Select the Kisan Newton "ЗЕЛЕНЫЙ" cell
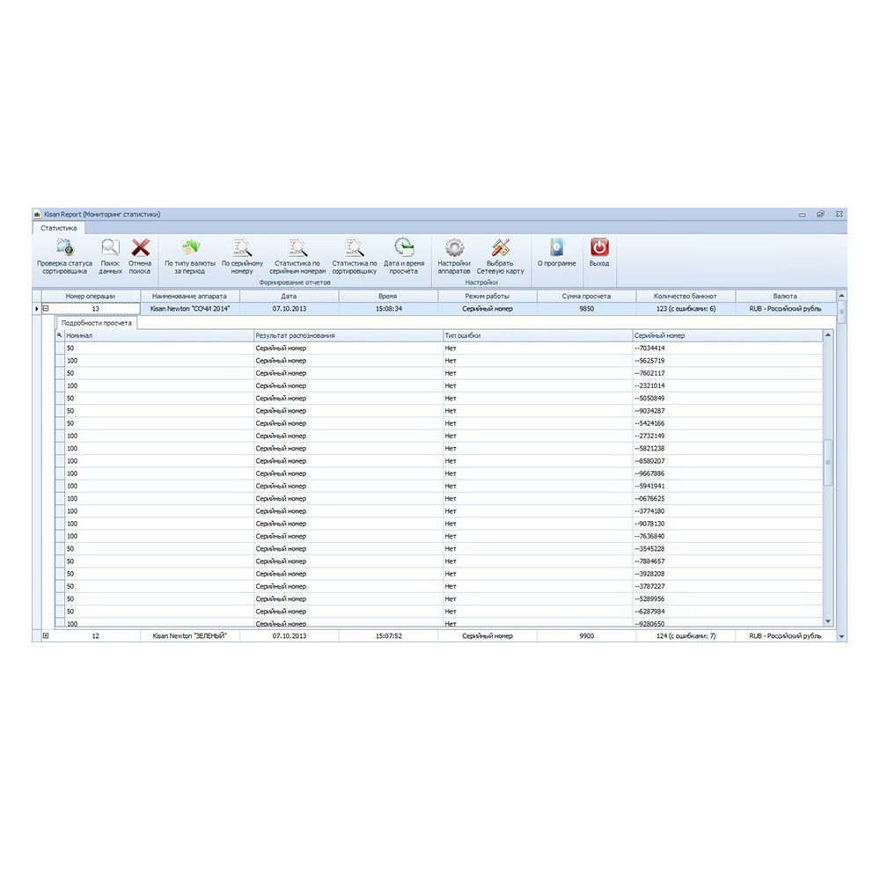This screenshot has width=880, height=880. pyautogui.click(x=190, y=636)
